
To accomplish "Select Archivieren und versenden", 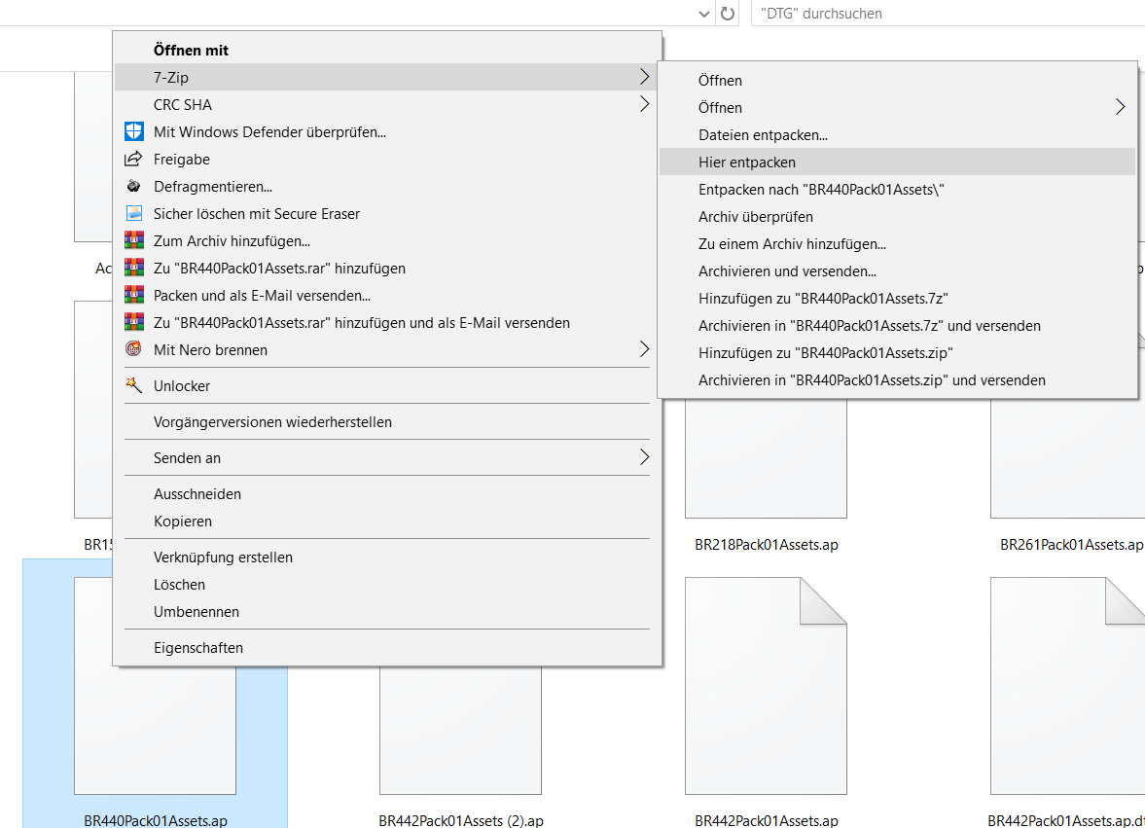I will point(898,270).
